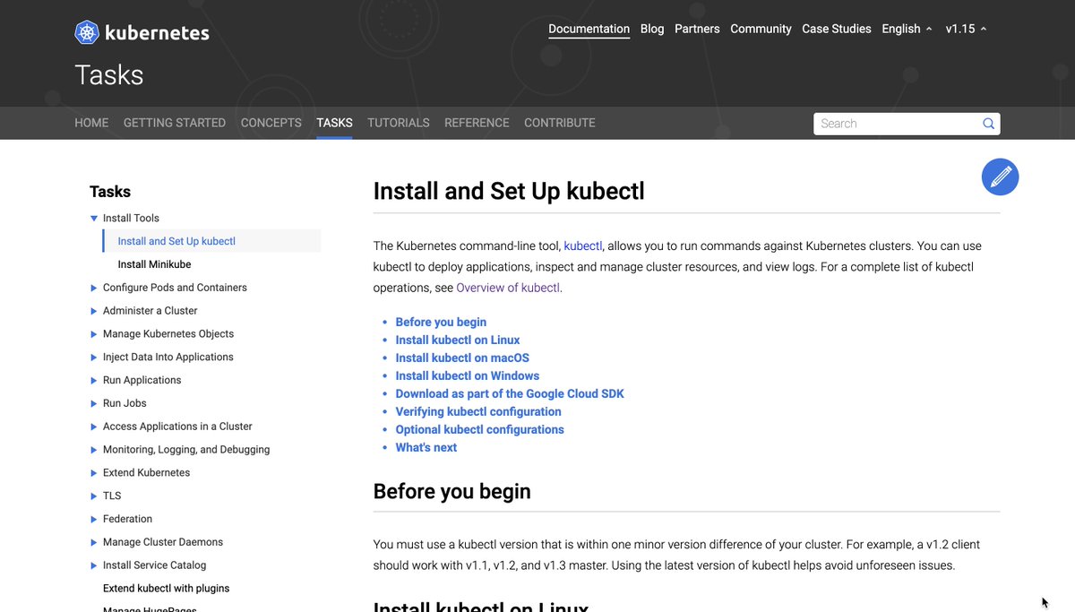The image size is (1075, 612).
Task: Click the Tasks sidebar heading
Action: (x=110, y=192)
